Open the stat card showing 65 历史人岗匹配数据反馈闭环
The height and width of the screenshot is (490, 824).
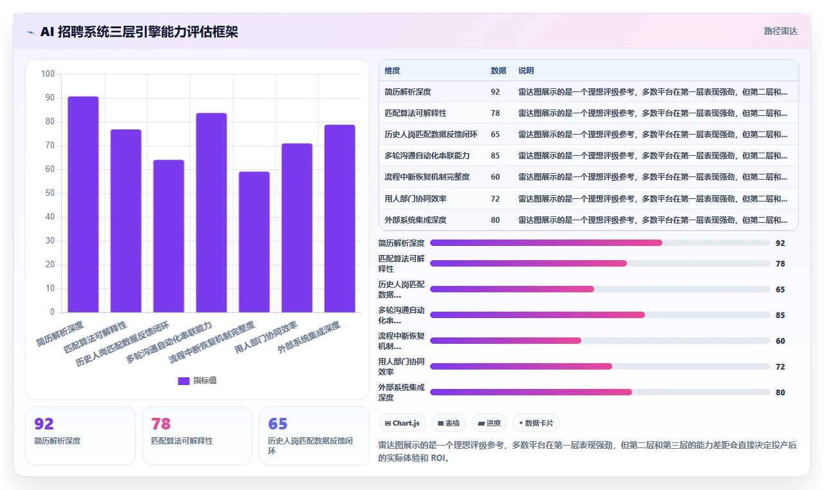314,435
